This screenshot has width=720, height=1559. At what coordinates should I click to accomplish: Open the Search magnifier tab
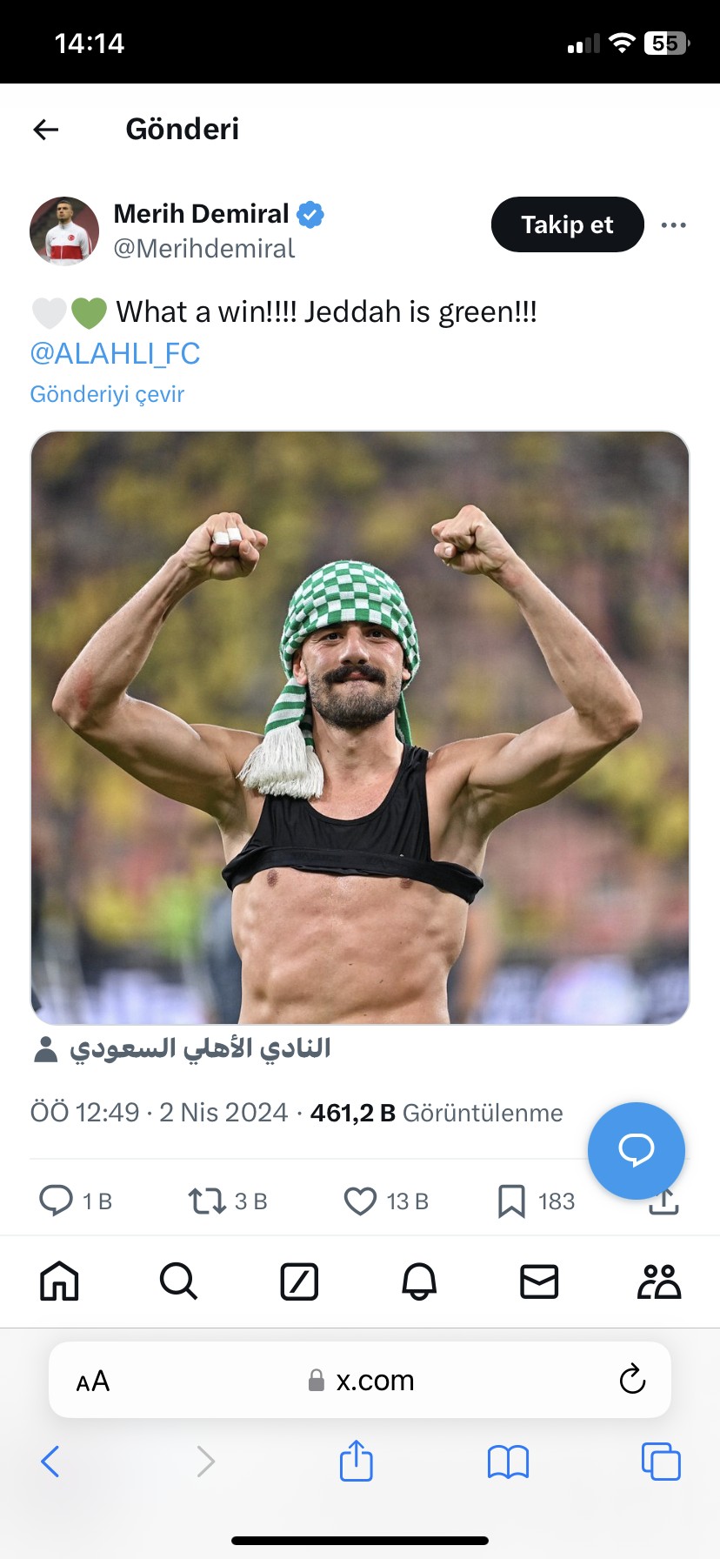coord(179,1281)
